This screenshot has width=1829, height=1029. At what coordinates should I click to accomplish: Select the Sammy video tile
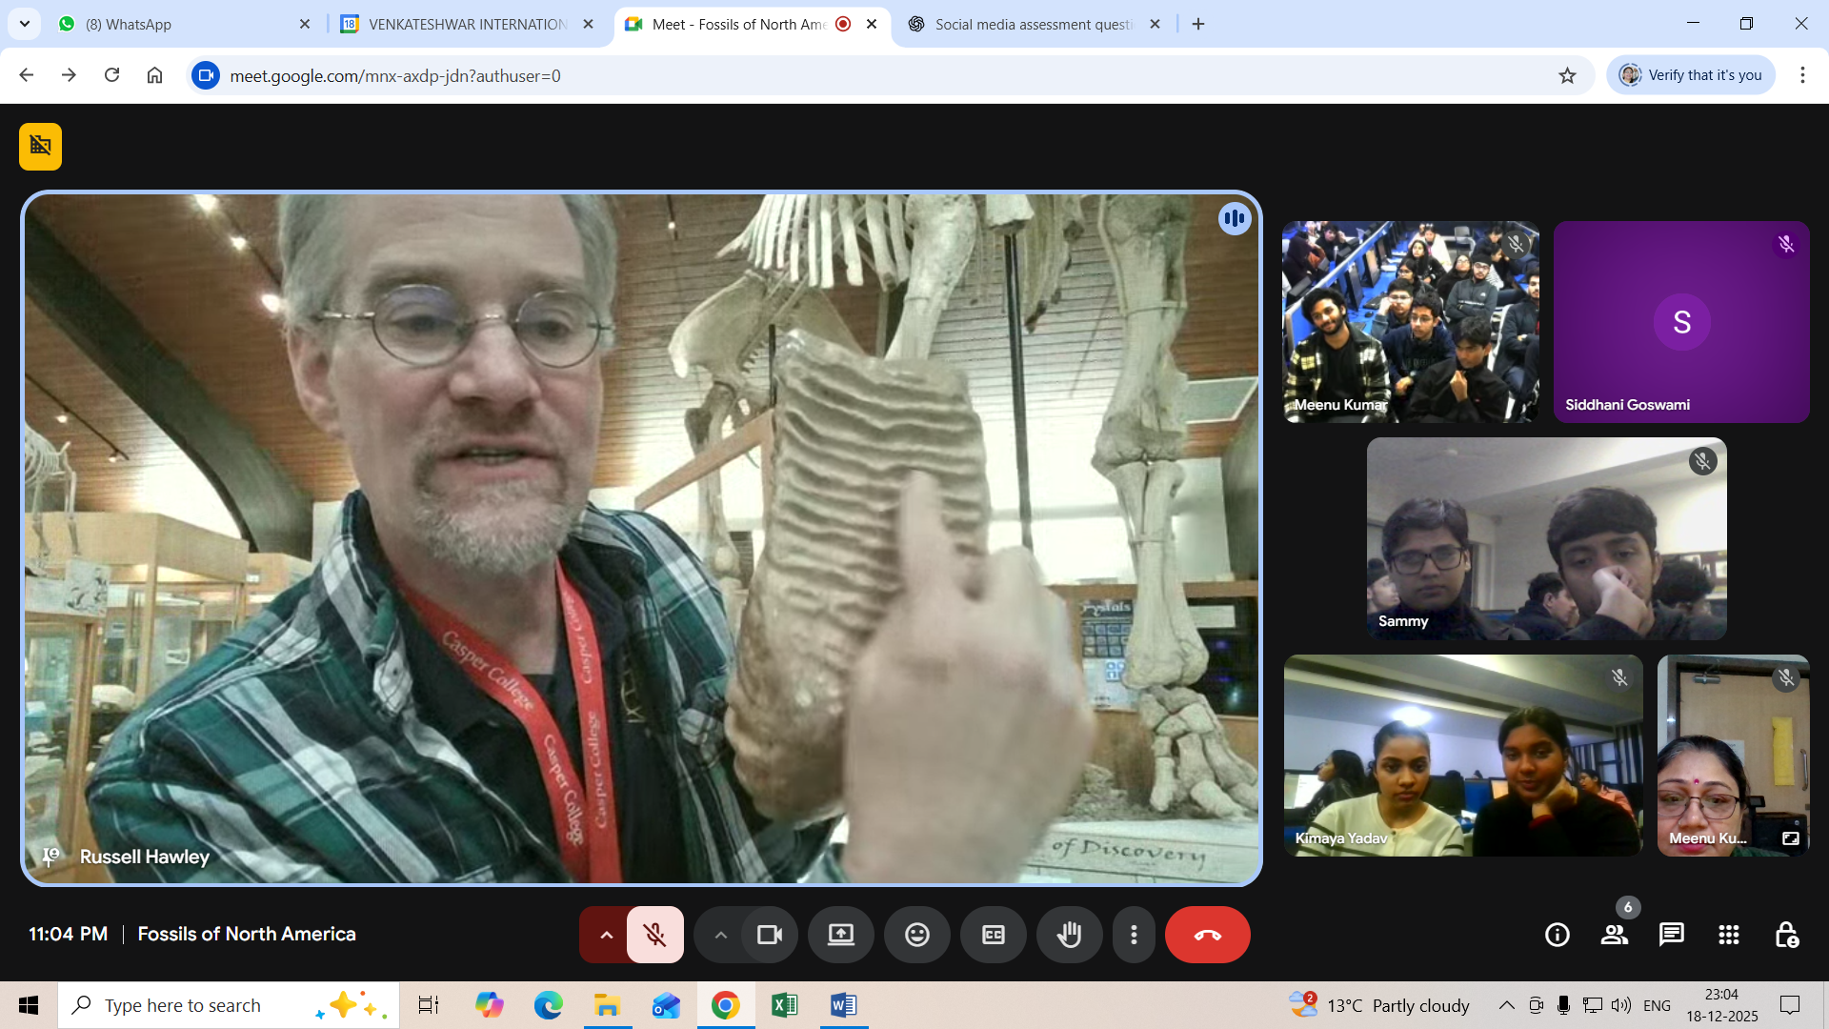pos(1546,538)
